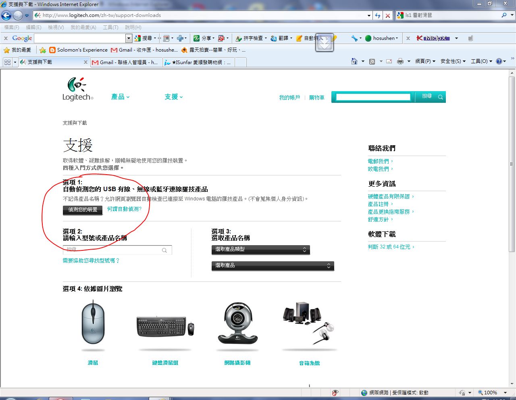Click the 何謂自動偵測? link

124,209
